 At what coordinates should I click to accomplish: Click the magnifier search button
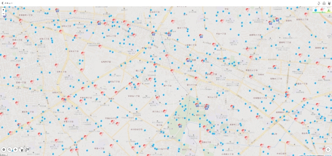click(x=10, y=149)
